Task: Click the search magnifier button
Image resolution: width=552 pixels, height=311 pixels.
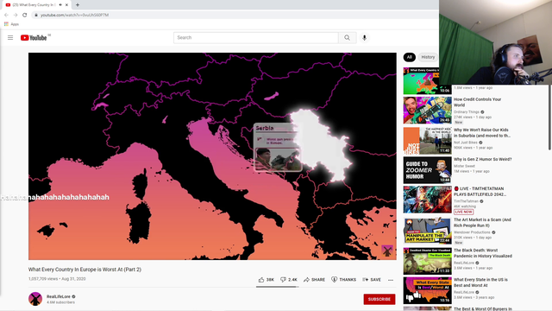Action: [x=347, y=38]
